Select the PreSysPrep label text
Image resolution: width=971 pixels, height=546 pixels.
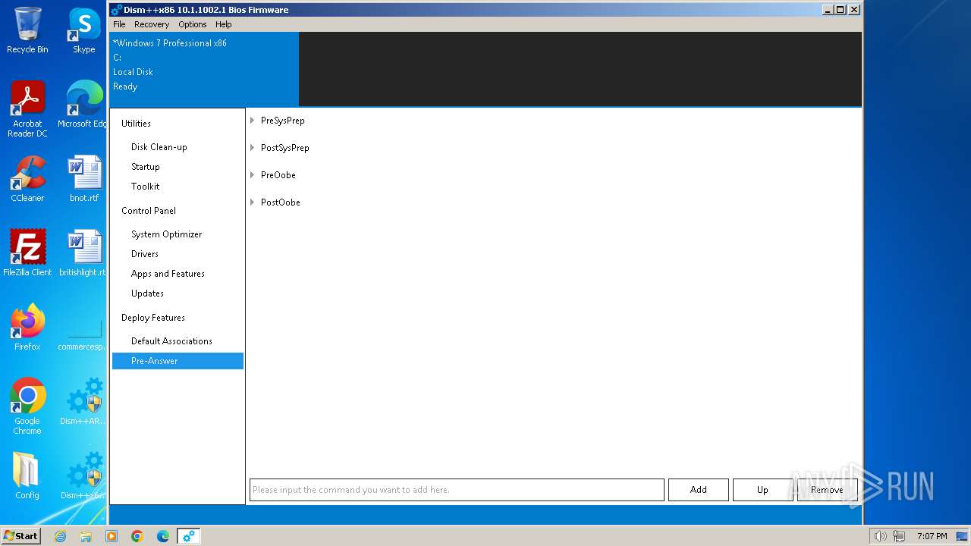click(283, 121)
